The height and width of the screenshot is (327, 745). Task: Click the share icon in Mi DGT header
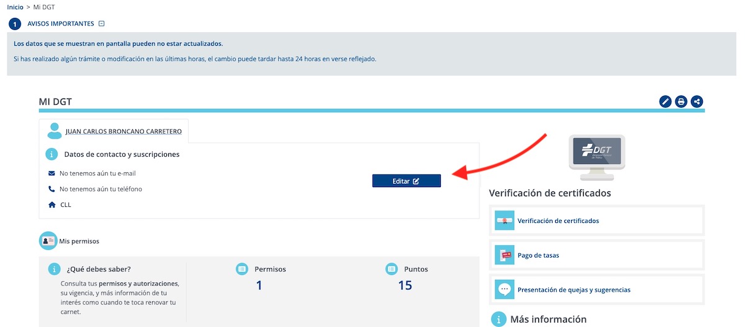tap(697, 102)
